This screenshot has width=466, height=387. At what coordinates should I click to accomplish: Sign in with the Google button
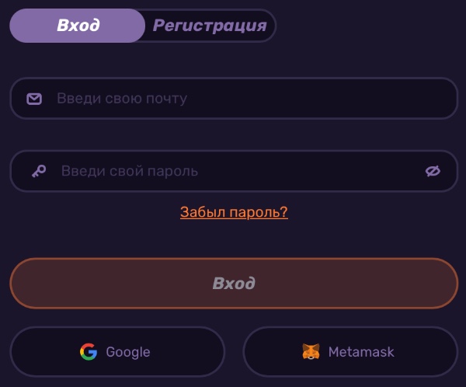[x=116, y=352]
